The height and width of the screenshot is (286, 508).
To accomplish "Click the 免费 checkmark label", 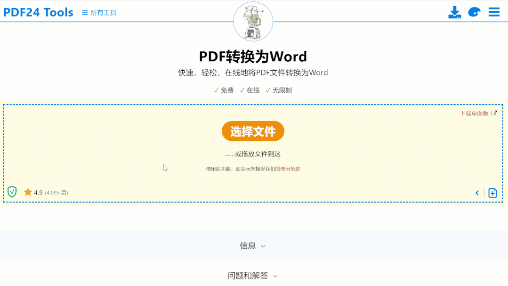I will coord(224,90).
